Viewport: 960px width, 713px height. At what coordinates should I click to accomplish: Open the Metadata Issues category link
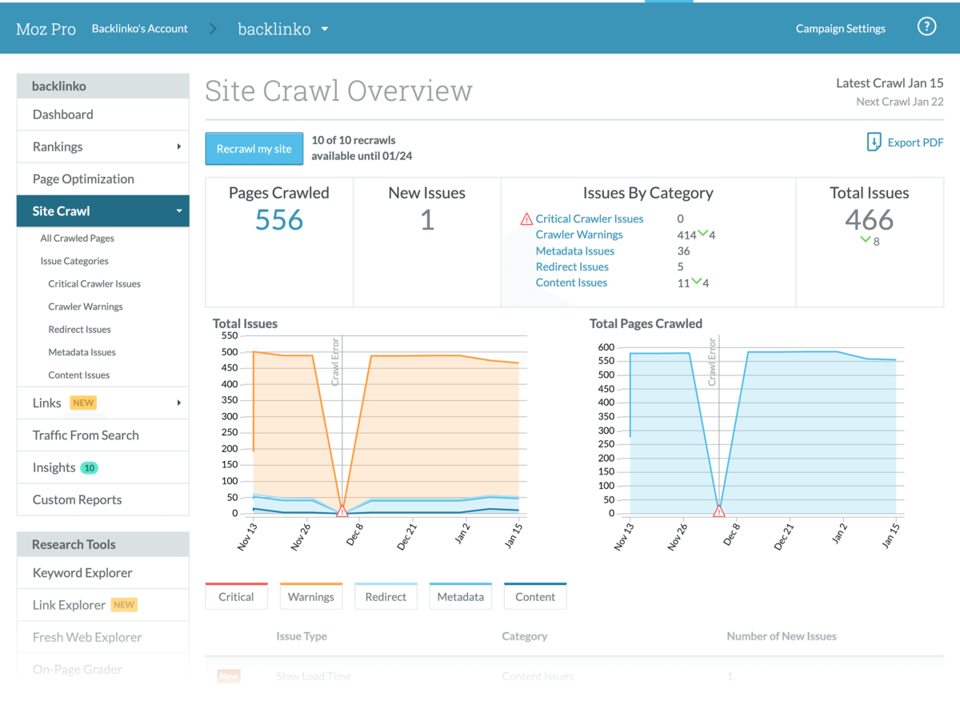click(575, 250)
